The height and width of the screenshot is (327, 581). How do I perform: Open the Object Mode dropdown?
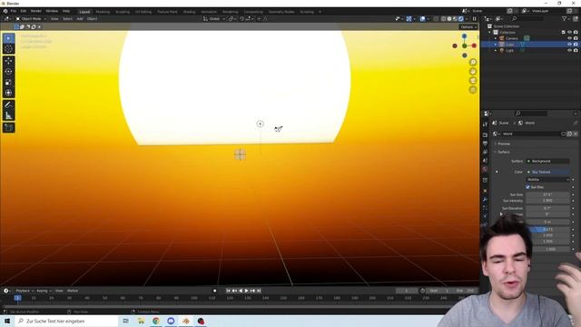coord(31,18)
